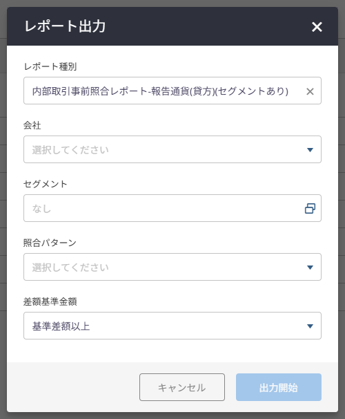Expand the 差額基準金額 dropdown arrow
The image size is (345, 419).
310,326
